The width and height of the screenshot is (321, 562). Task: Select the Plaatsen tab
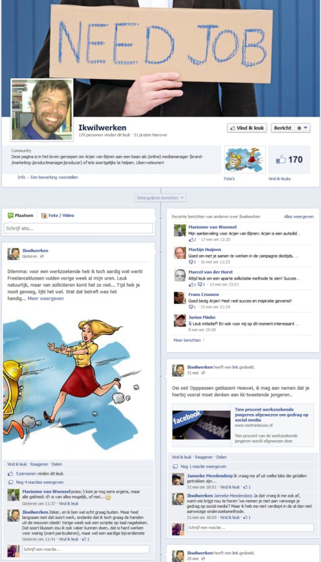tap(21, 215)
